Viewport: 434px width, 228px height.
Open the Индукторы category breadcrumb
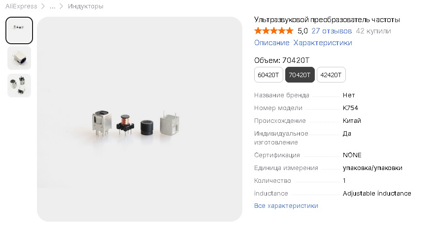86,6
